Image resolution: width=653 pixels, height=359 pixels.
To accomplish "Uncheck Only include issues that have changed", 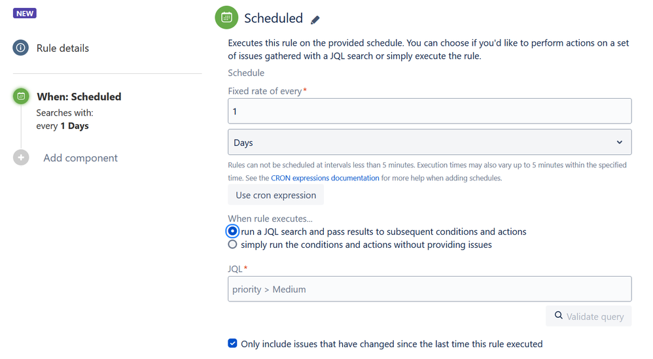I will (x=232, y=343).
